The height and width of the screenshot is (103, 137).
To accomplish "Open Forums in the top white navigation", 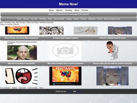I will (85, 10).
